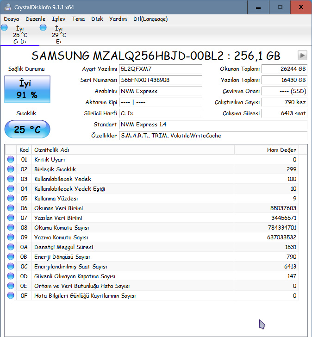Open the Dil(Language) menu
This screenshot has width=312, height=337.
point(150,19)
